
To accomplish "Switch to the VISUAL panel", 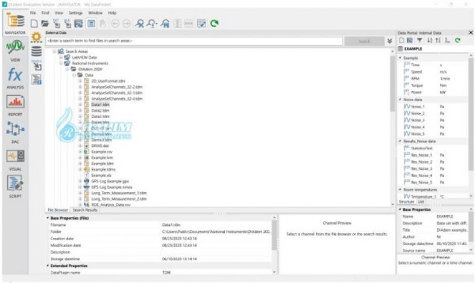I will click(15, 160).
